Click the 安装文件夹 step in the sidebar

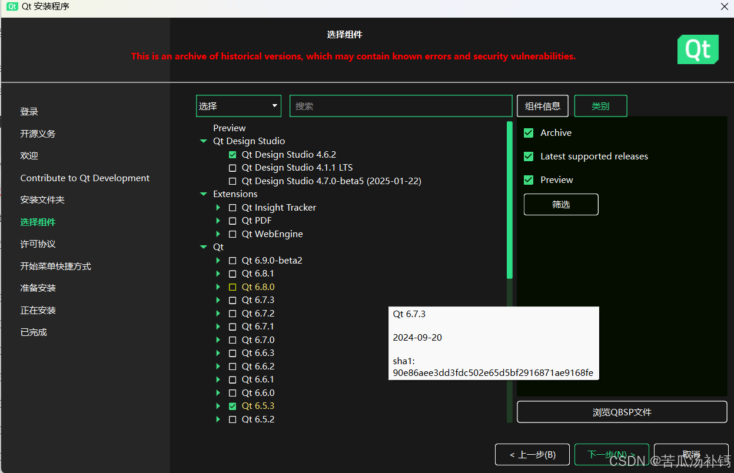[42, 200]
